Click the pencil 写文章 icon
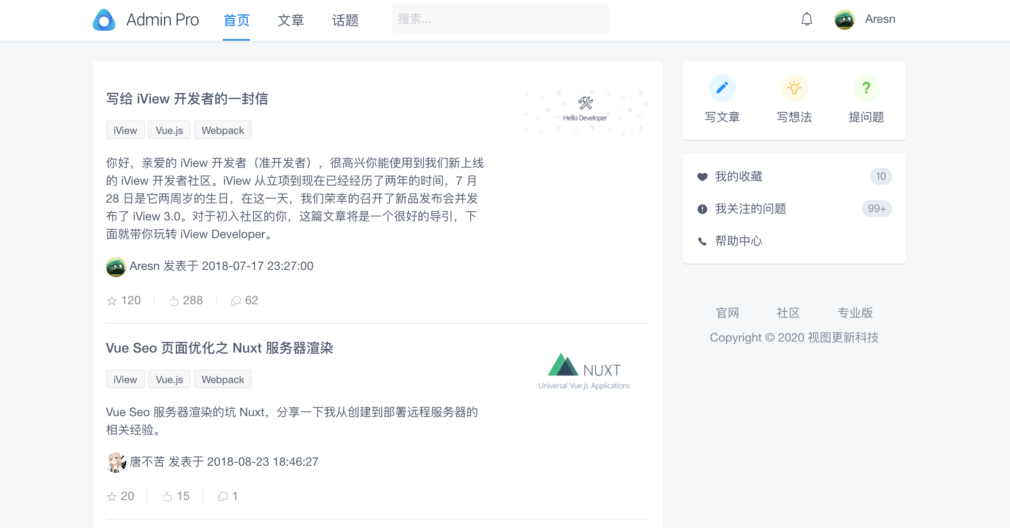 click(x=722, y=88)
